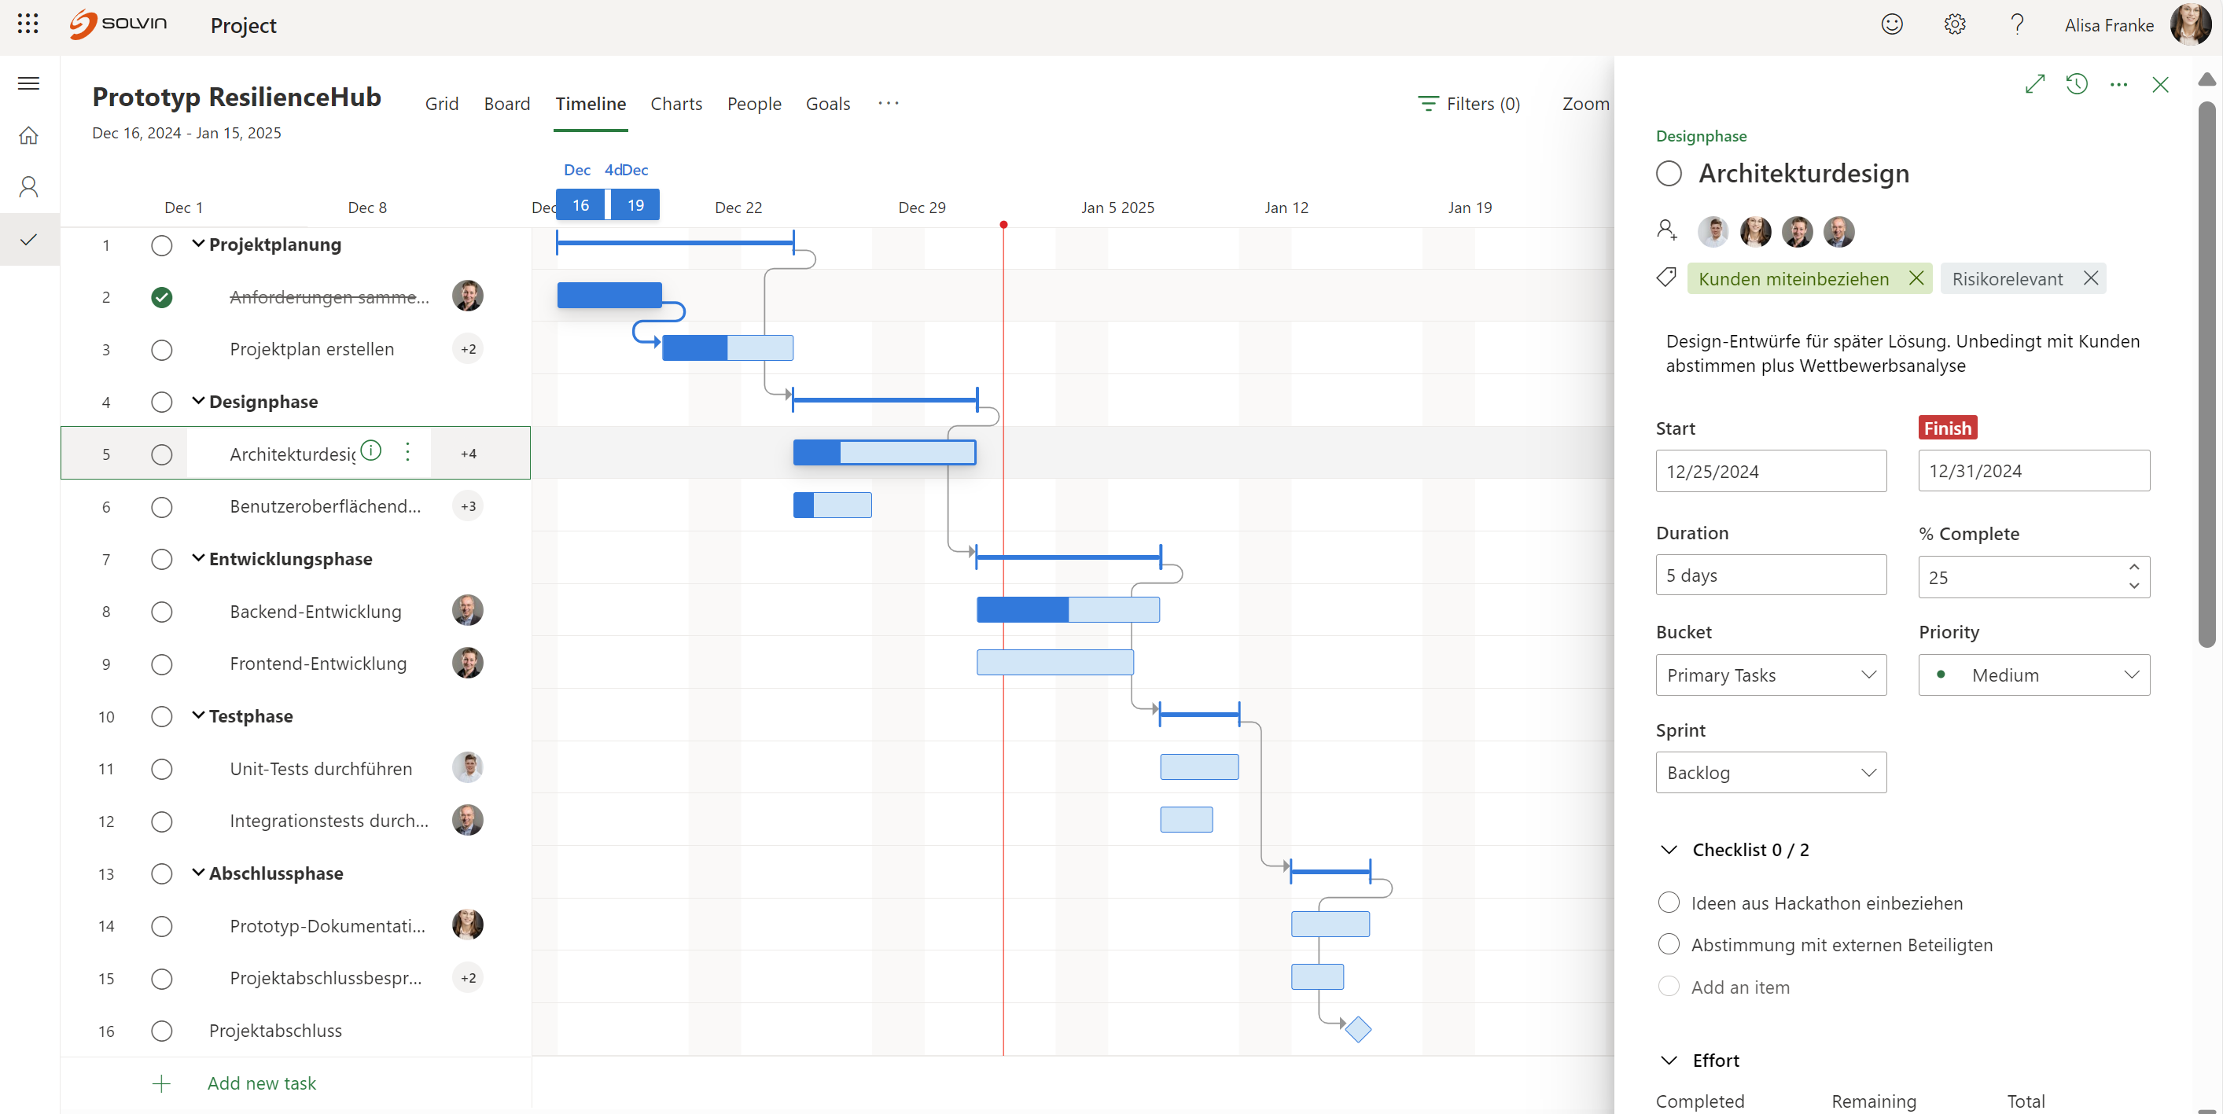Image resolution: width=2223 pixels, height=1114 pixels.
Task: Switch to the Charts tab
Action: 675,104
